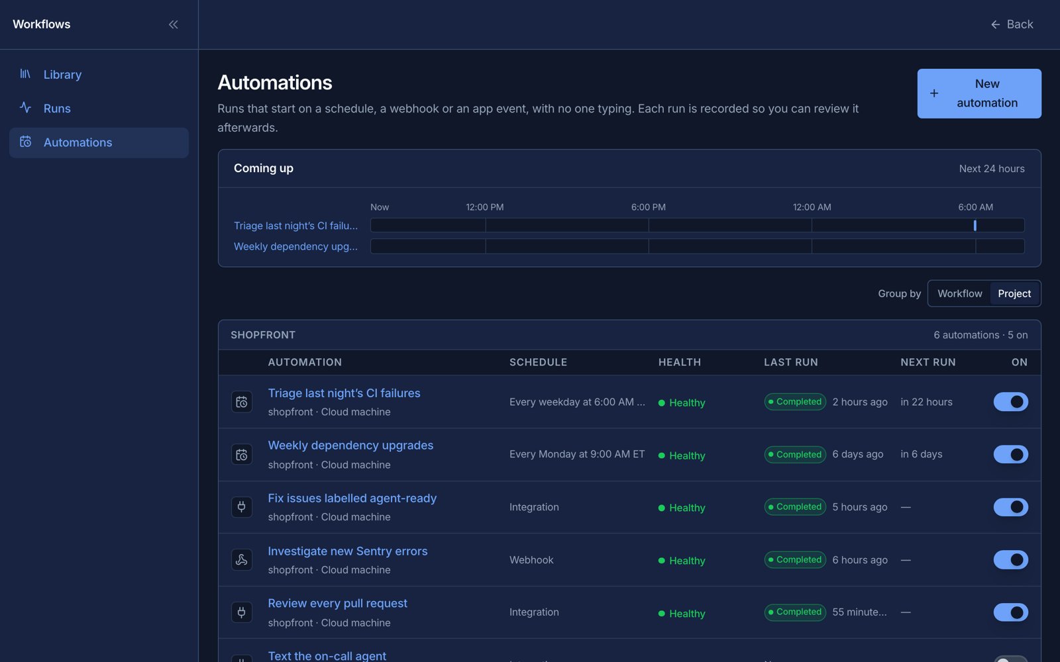Open Fix issues labelled agent-ready
The width and height of the screenshot is (1060, 662).
(x=352, y=498)
